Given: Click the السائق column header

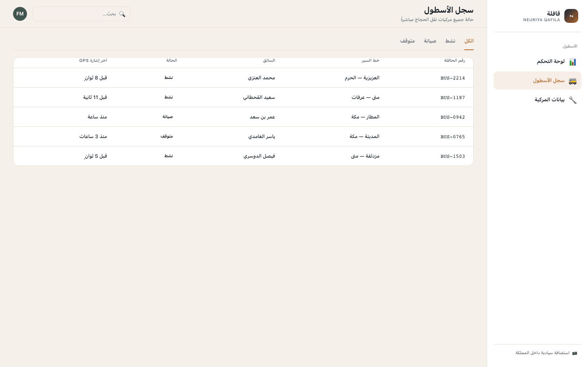Looking at the screenshot, I should click(x=269, y=60).
